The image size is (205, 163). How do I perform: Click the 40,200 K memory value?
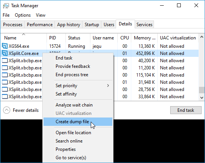pyautogui.click(x=146, y=61)
